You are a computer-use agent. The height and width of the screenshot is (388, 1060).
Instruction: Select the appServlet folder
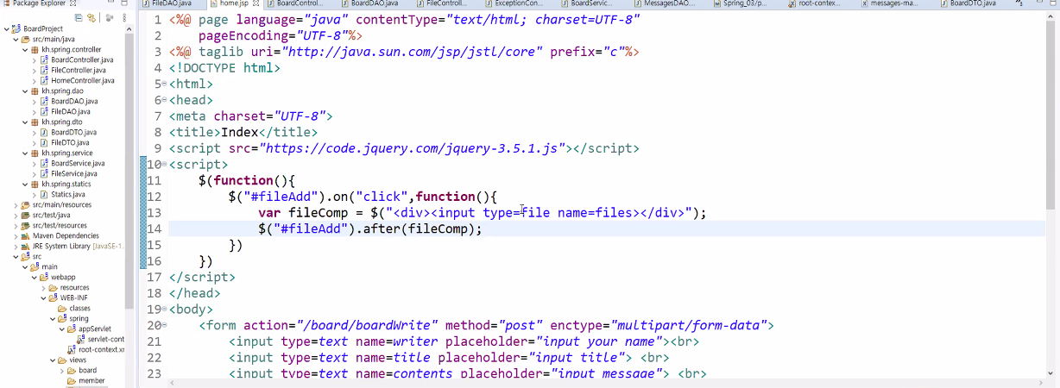point(94,329)
